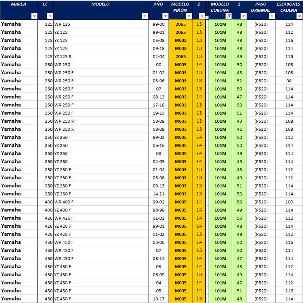This screenshot has width=303, height=303.
Task: Click '101M' in the YZ 400 F row
Action: (220, 210)
